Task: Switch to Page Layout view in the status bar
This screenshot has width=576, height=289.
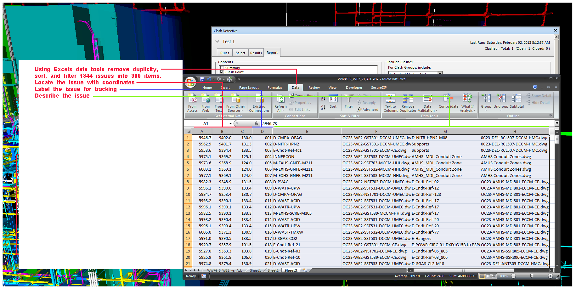Action: [488, 276]
